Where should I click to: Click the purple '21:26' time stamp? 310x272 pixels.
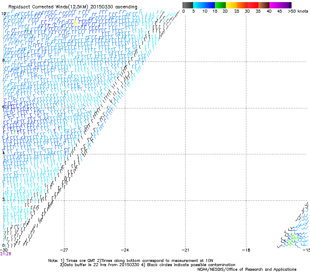coord(5,254)
